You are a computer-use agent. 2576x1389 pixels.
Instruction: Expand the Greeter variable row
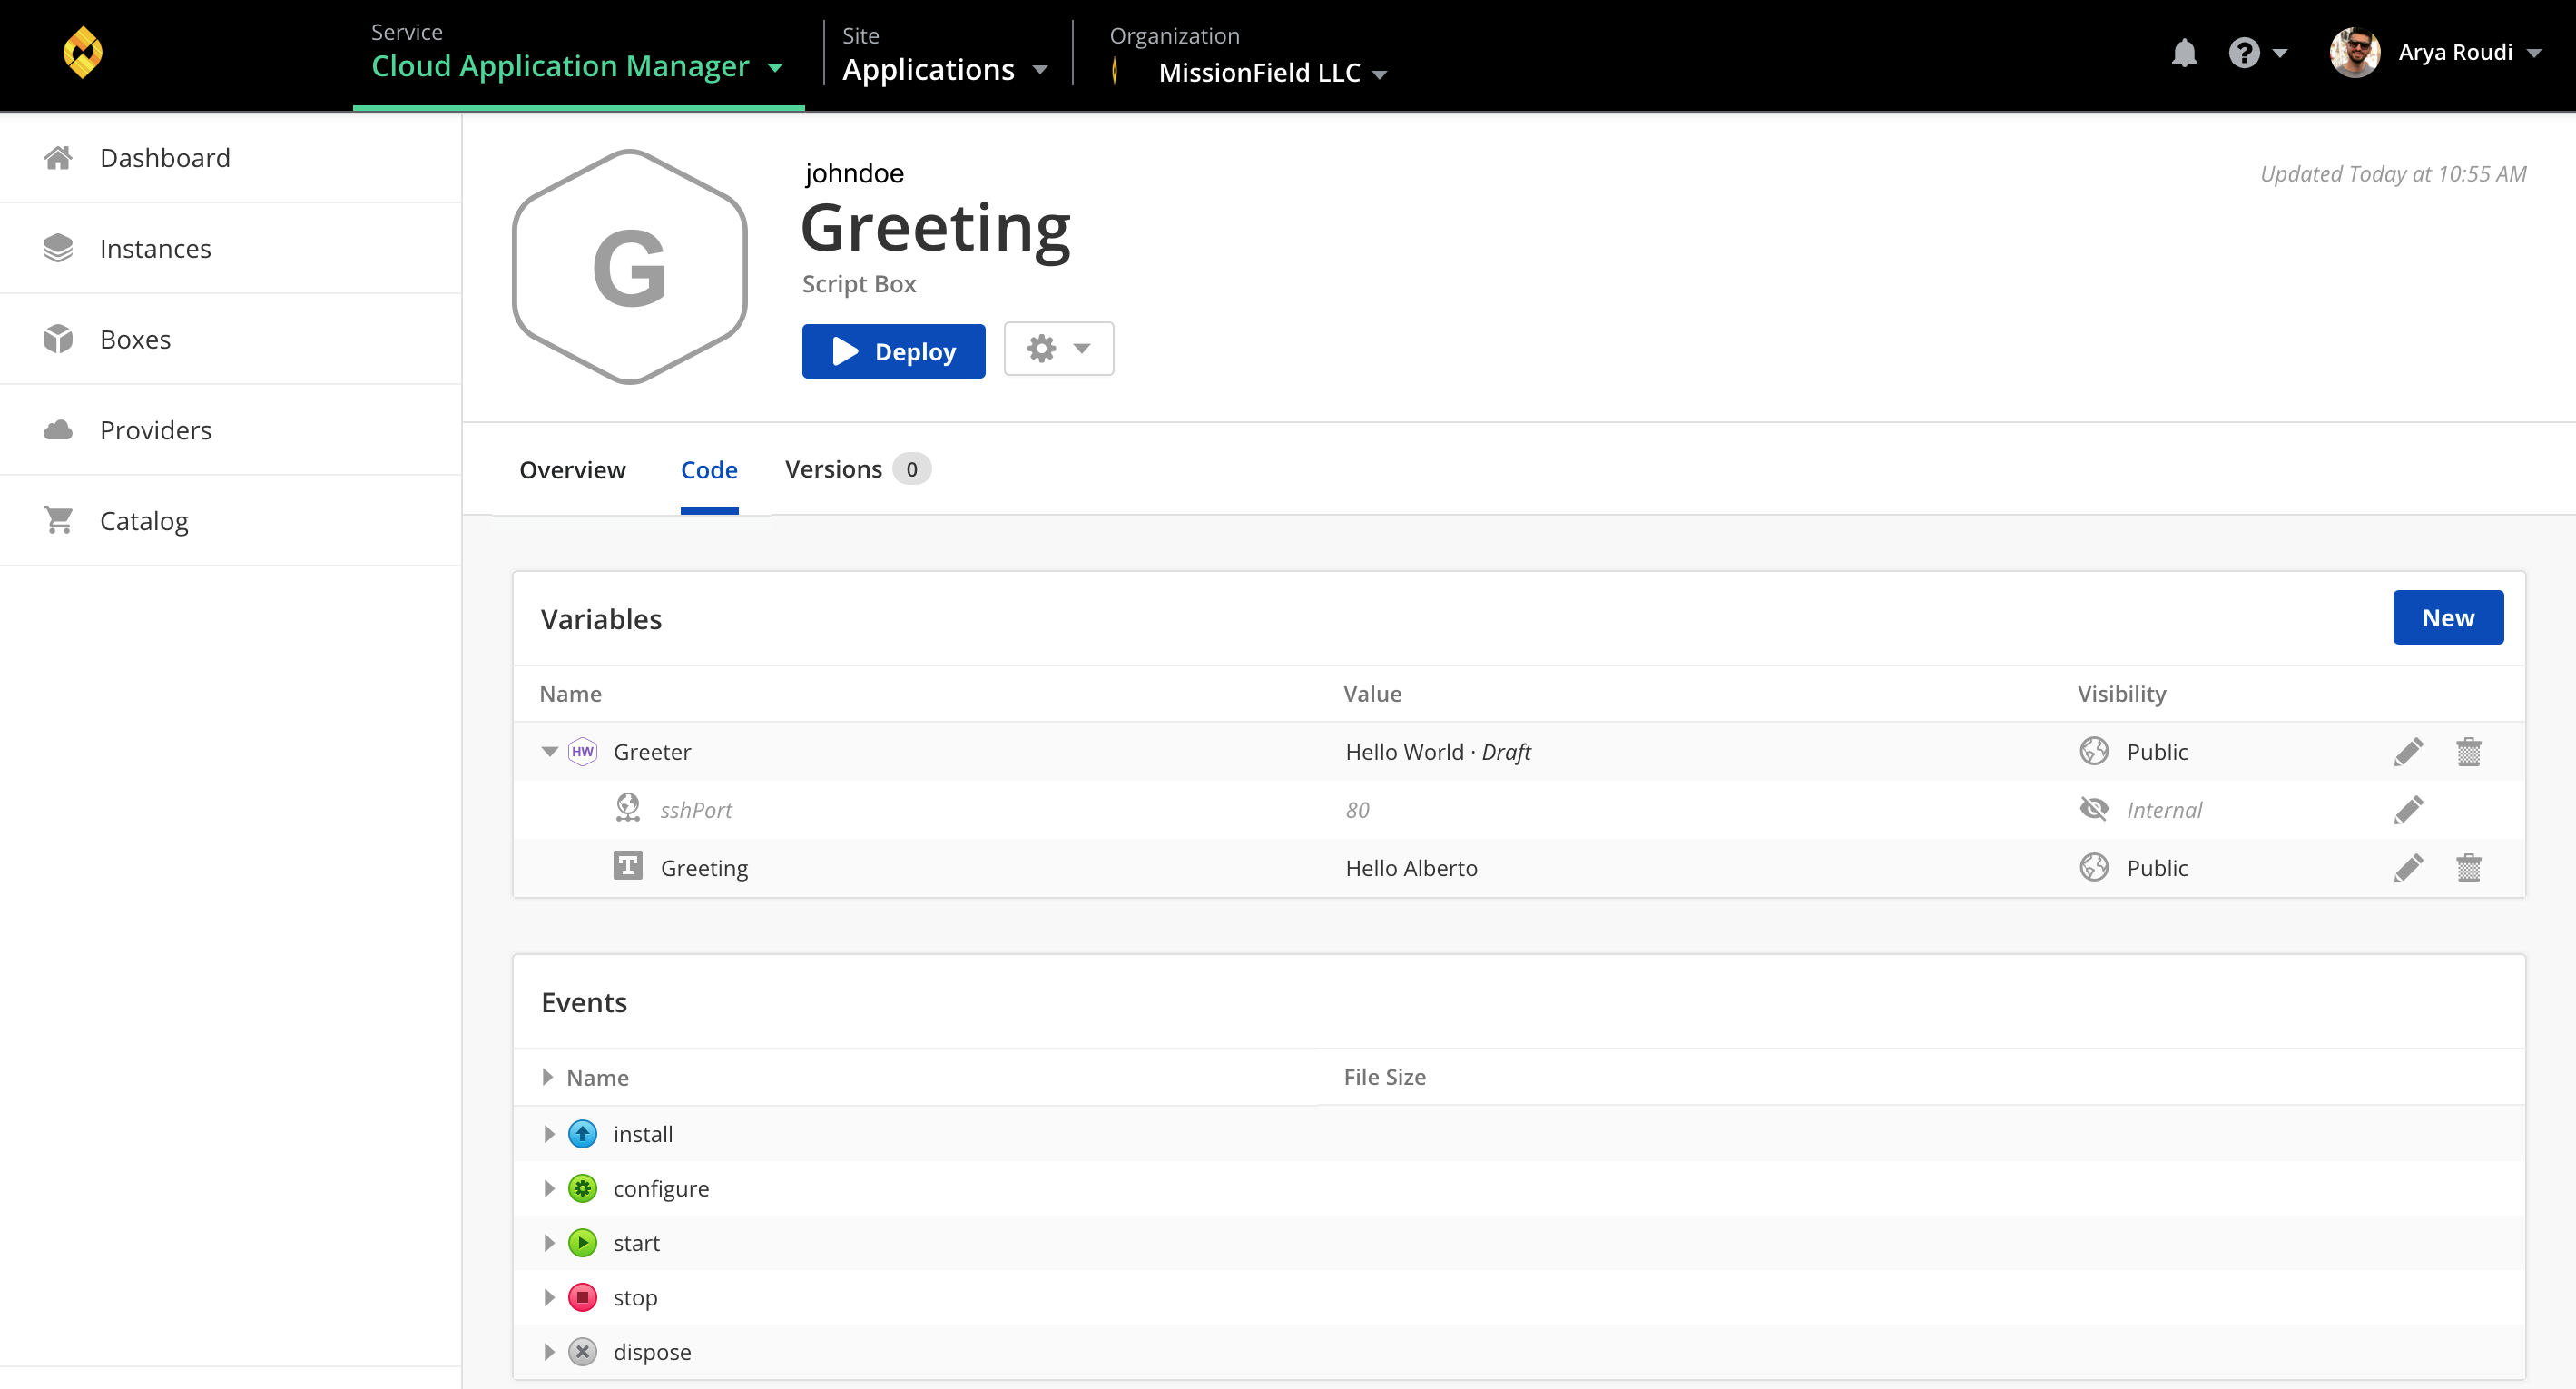click(547, 749)
